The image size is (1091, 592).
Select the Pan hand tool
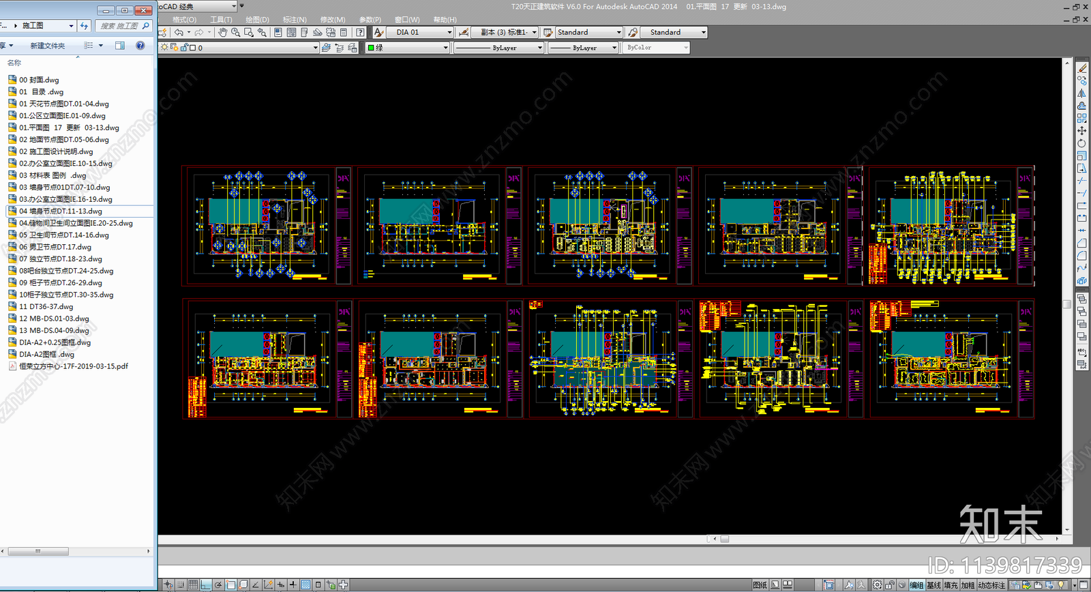click(222, 32)
